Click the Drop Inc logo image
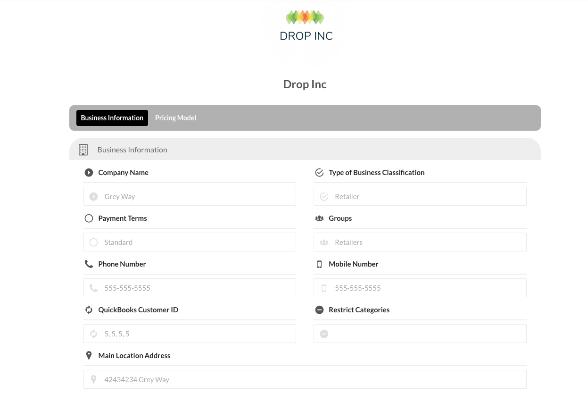Viewport: 588px width, 393px height. coord(305,25)
